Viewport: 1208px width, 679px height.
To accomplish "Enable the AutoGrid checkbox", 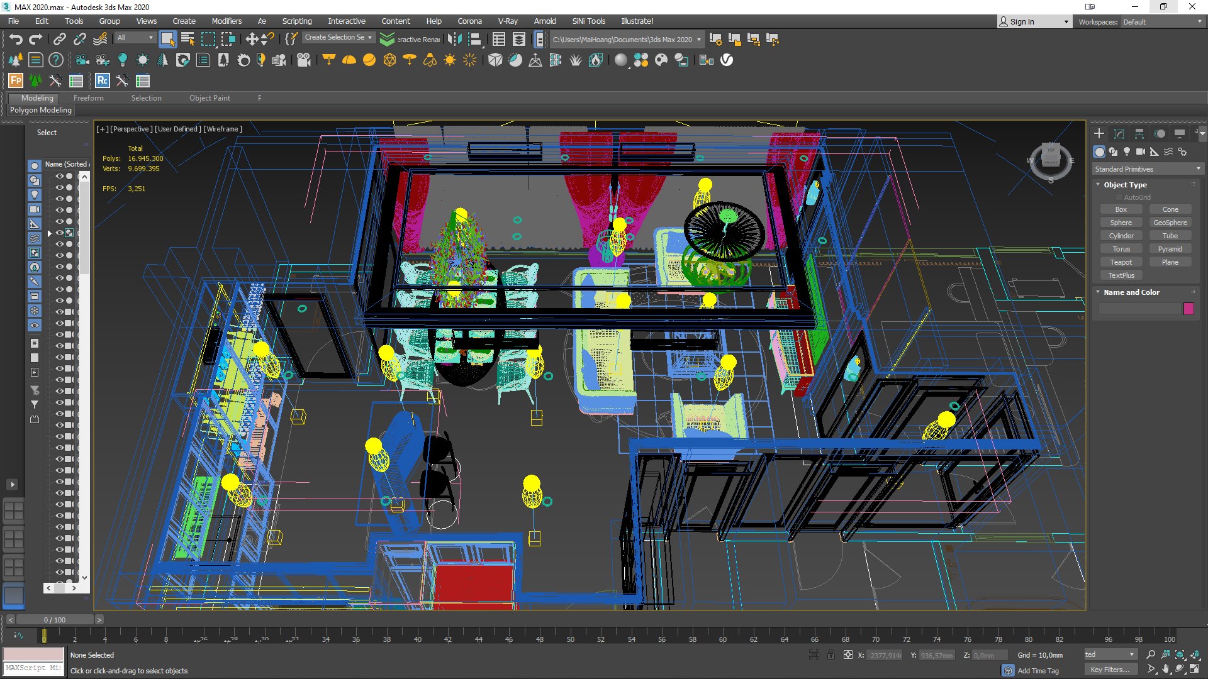I will [x=1119, y=197].
